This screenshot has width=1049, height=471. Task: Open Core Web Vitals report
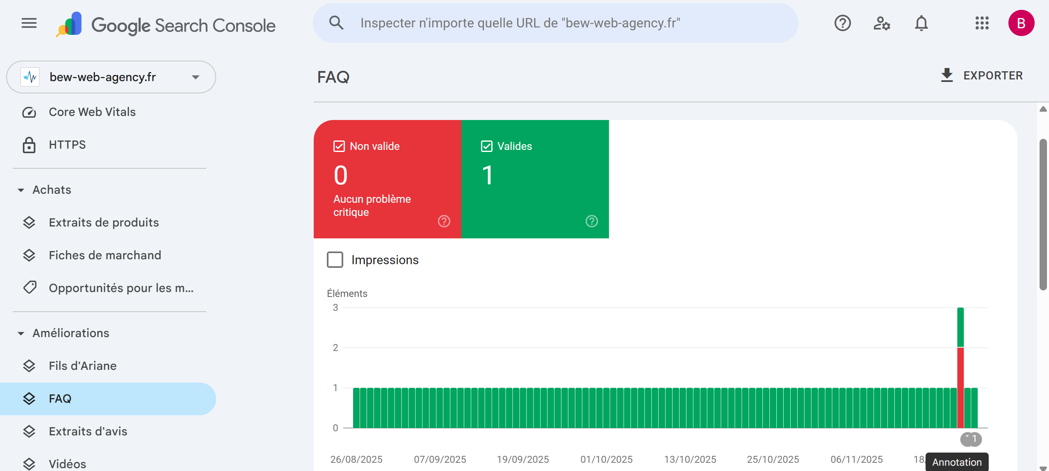click(108, 112)
